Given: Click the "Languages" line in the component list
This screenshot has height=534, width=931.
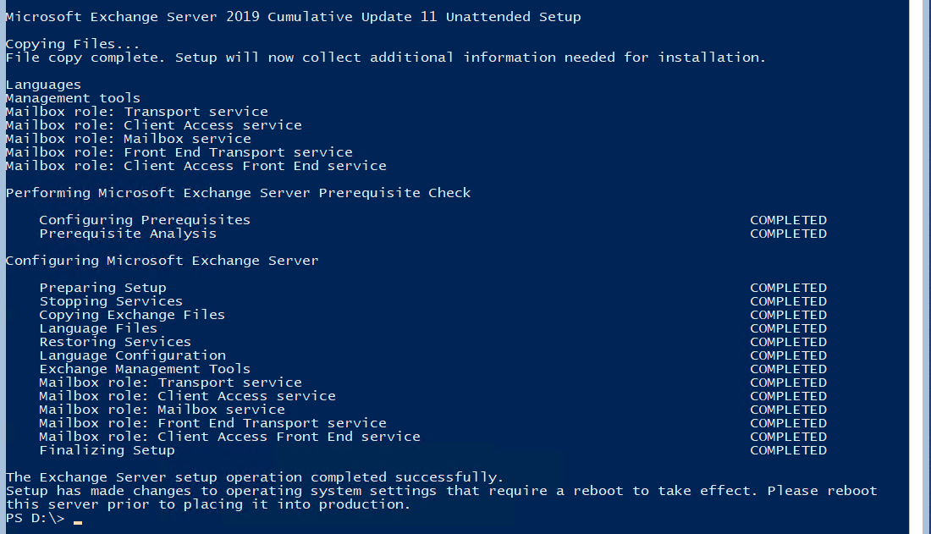Looking at the screenshot, I should pyautogui.click(x=43, y=85).
